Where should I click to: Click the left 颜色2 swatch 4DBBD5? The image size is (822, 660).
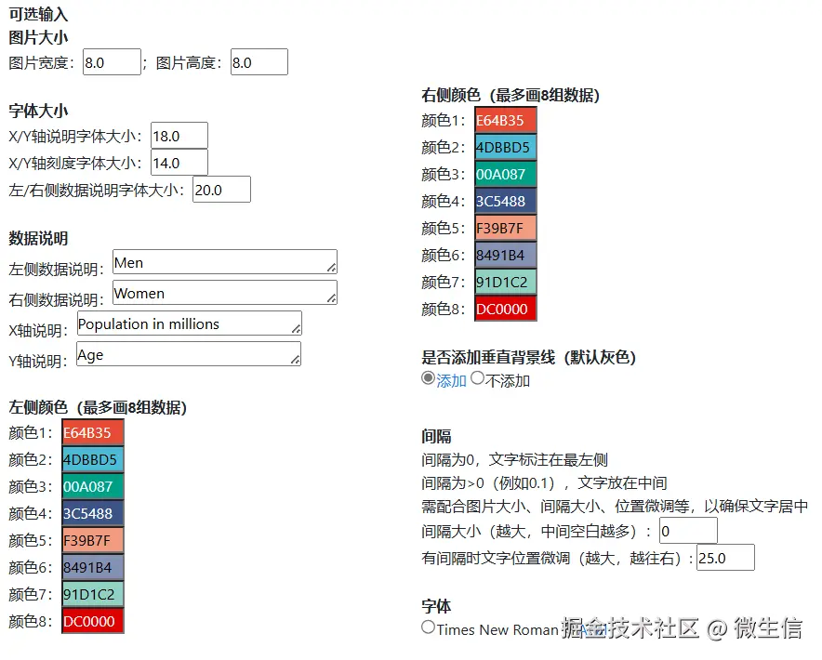90,458
